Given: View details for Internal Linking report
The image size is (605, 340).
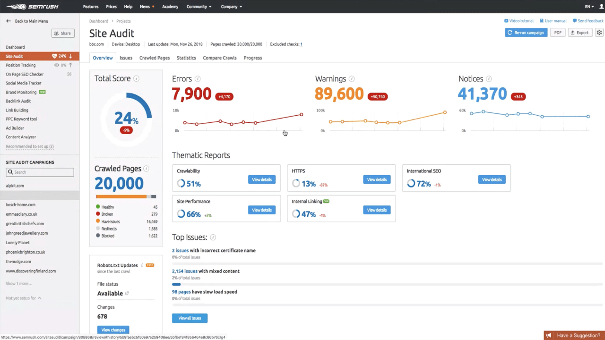Looking at the screenshot, I should (x=377, y=210).
